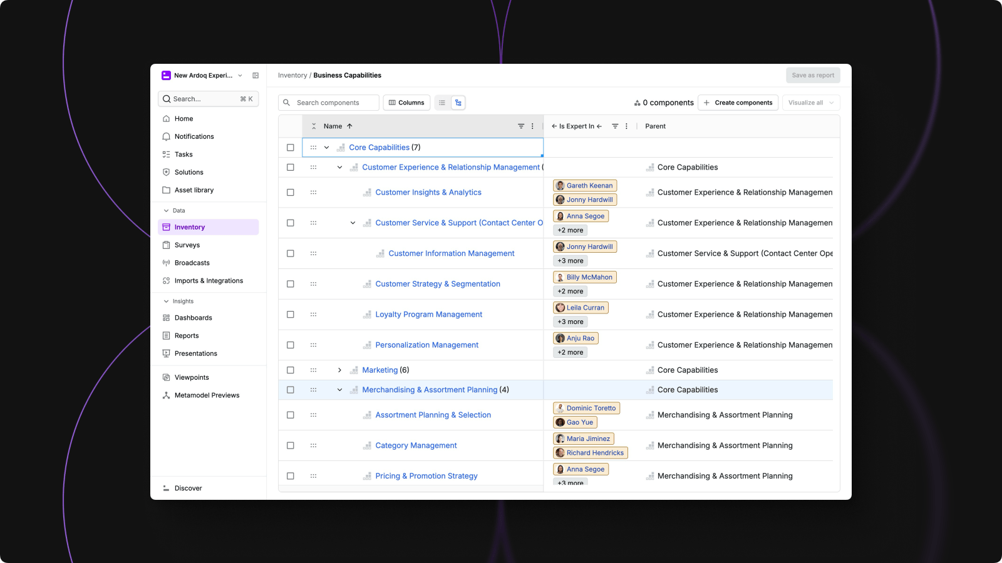This screenshot has width=1002, height=563.
Task: Go to Dashboards in sidebar
Action: tap(193, 318)
